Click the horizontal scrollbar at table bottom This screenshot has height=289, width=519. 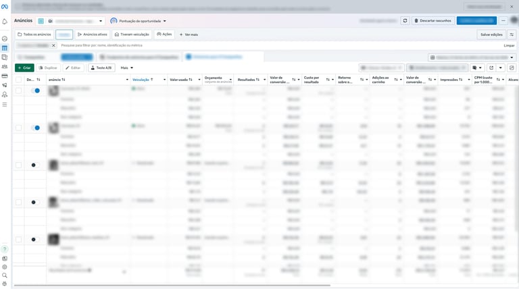click(x=172, y=285)
